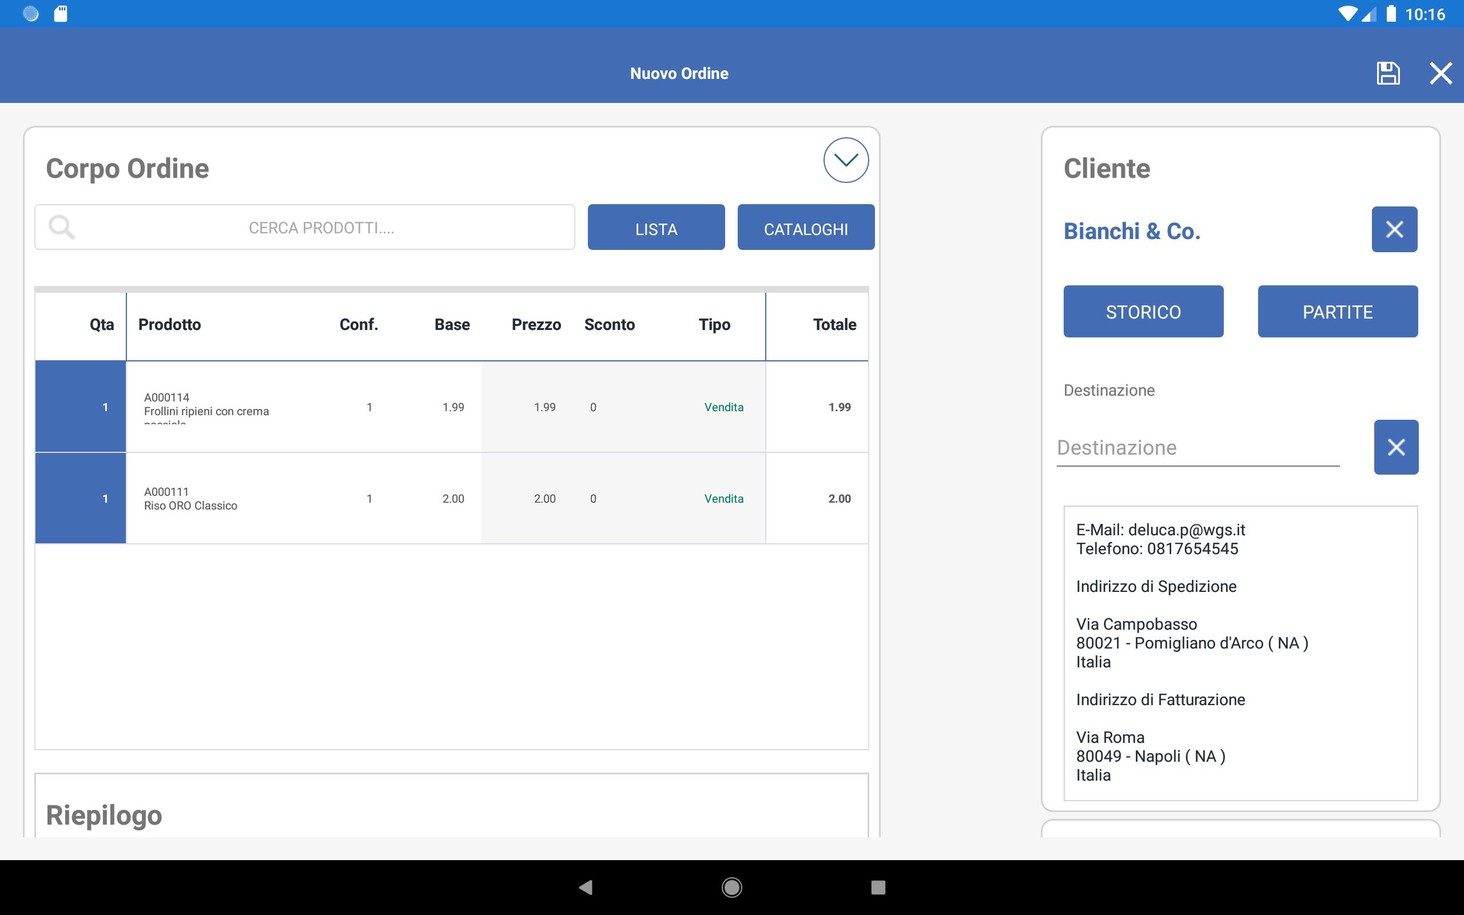Image resolution: width=1464 pixels, height=915 pixels.
Task: Edit price 2.00 in Riso ORO row
Action: click(544, 499)
